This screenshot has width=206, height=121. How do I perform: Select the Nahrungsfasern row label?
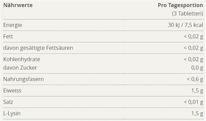pos(24,79)
